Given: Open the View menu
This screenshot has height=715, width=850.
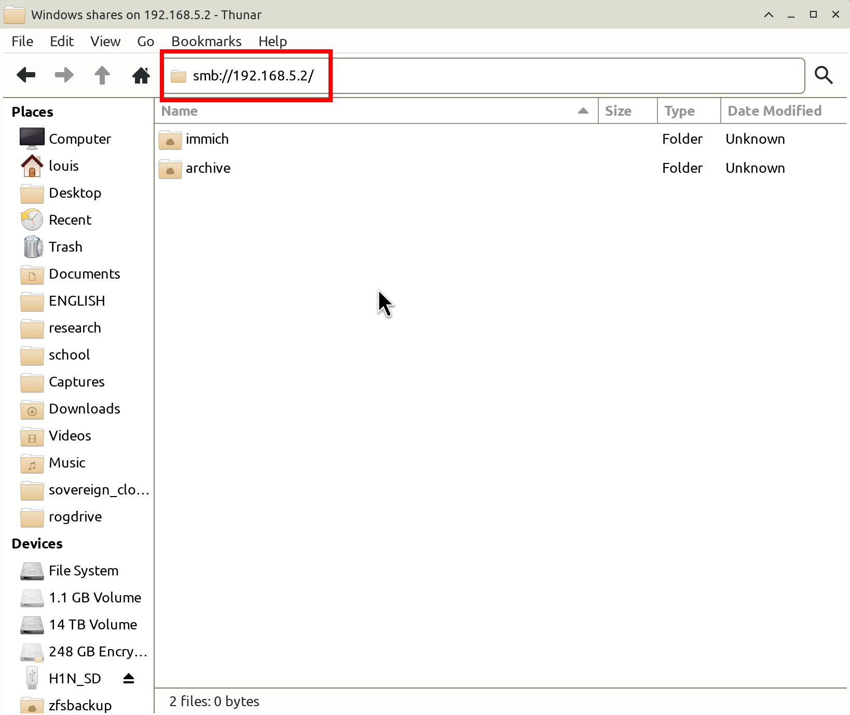Looking at the screenshot, I should 105,42.
